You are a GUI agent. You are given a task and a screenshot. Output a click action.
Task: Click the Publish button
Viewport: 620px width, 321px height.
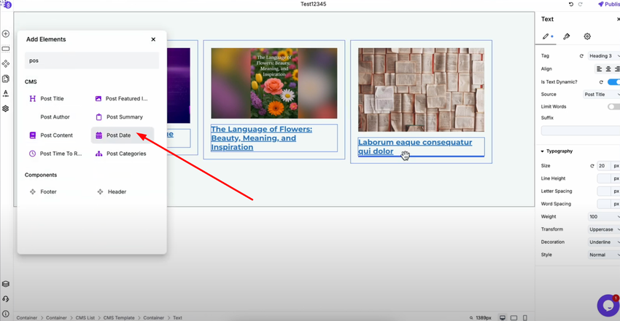(x=608, y=4)
